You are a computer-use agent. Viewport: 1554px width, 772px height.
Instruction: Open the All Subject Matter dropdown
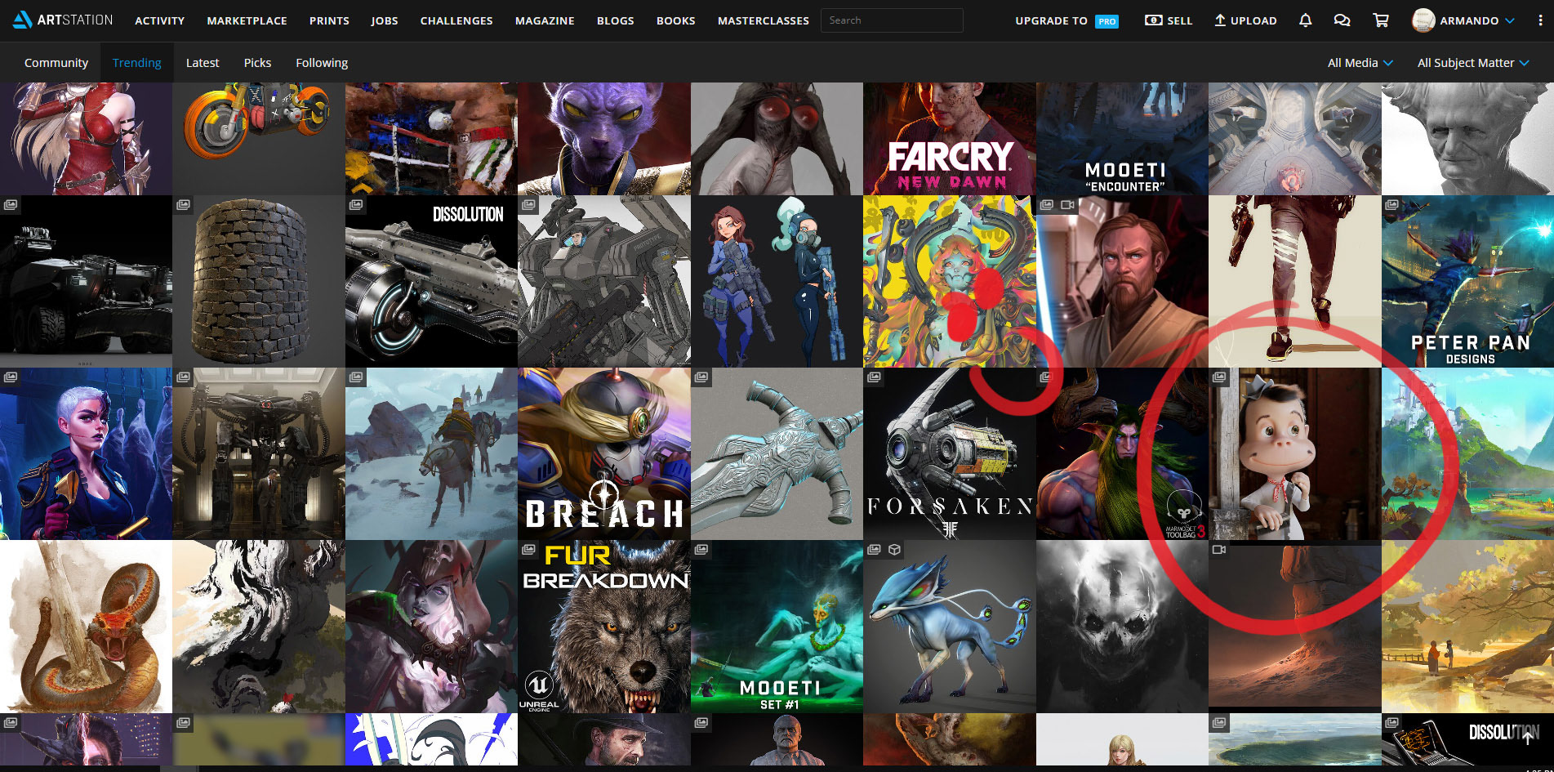coord(1472,63)
